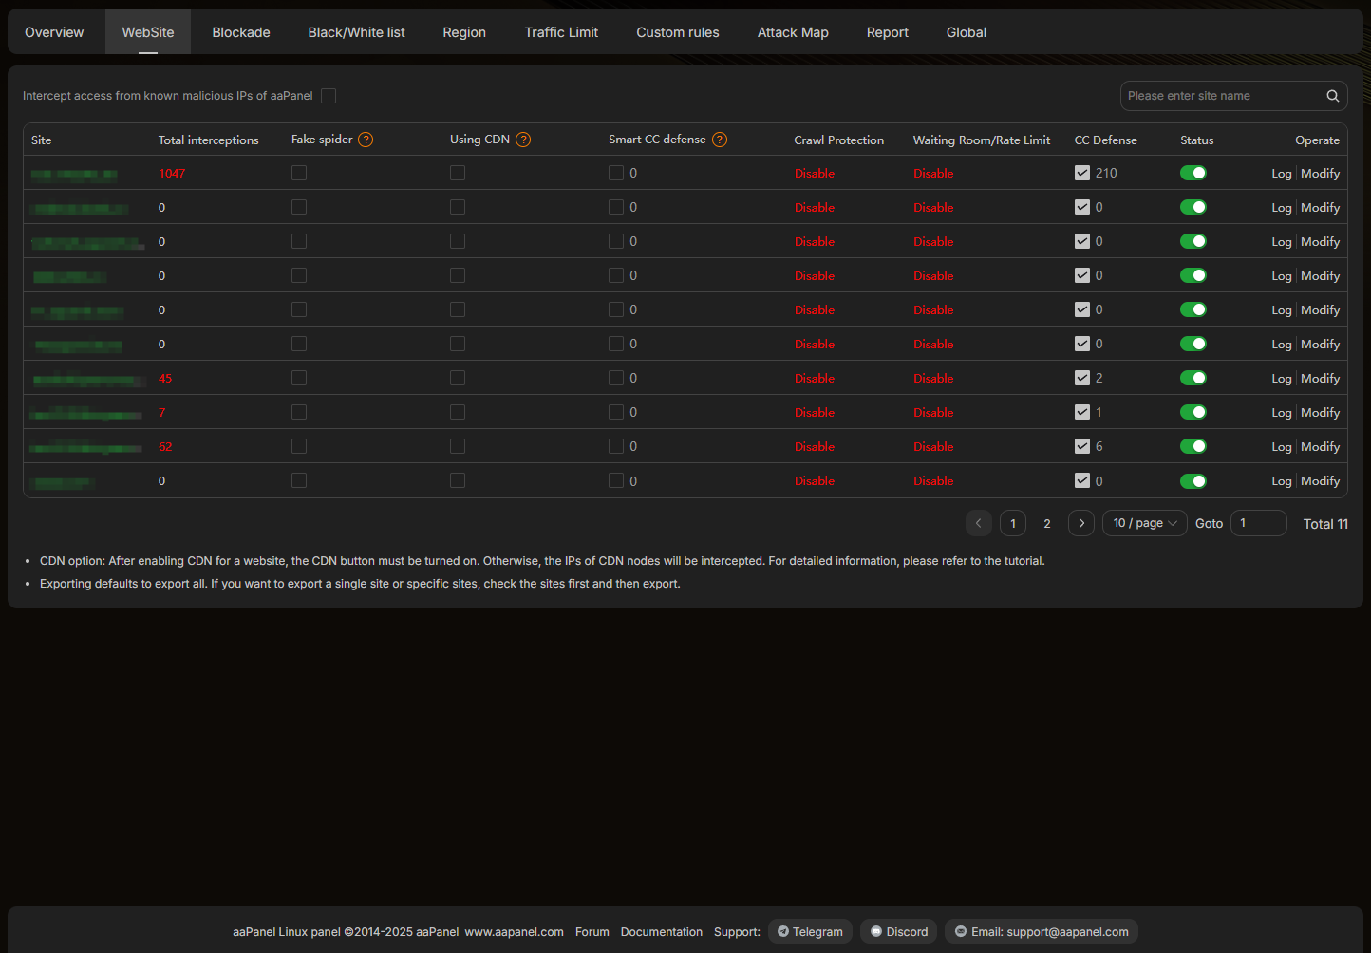Enable intercept known malicious IPs checkbox
The width and height of the screenshot is (1371, 953).
point(329,96)
